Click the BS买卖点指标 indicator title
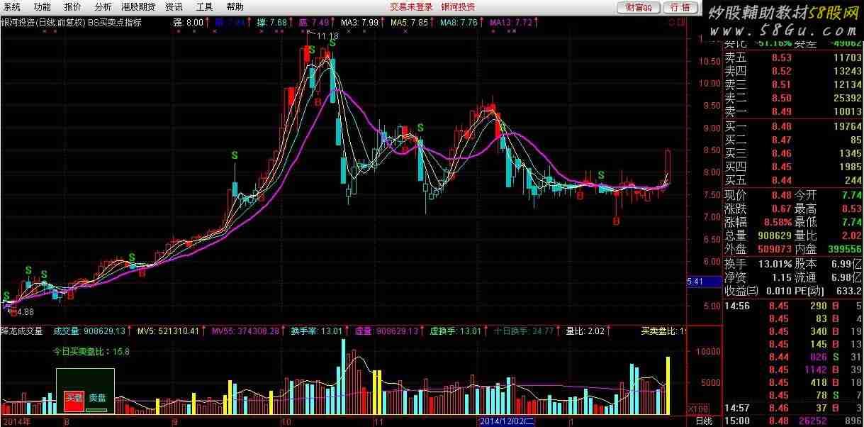This screenshot has width=864, height=427. [115, 22]
